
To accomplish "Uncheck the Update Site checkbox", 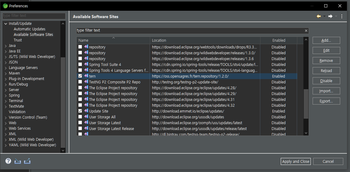I will (x=80, y=111).
